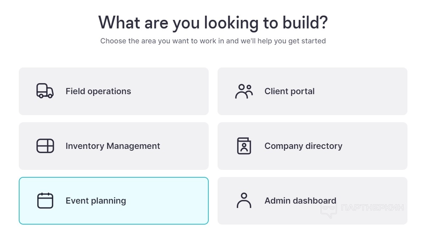
Task: Click the delivery truck icon
Action: click(45, 91)
